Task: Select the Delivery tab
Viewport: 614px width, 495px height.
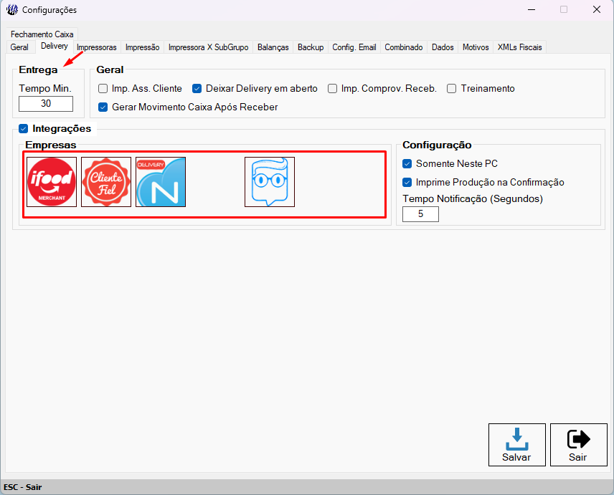Action: 55,46
